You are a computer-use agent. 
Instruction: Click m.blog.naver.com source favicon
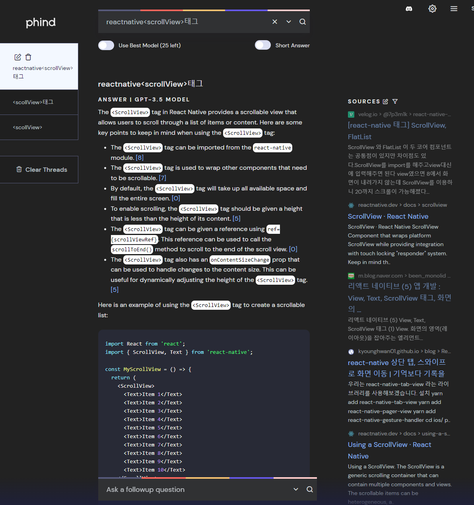tap(351, 276)
